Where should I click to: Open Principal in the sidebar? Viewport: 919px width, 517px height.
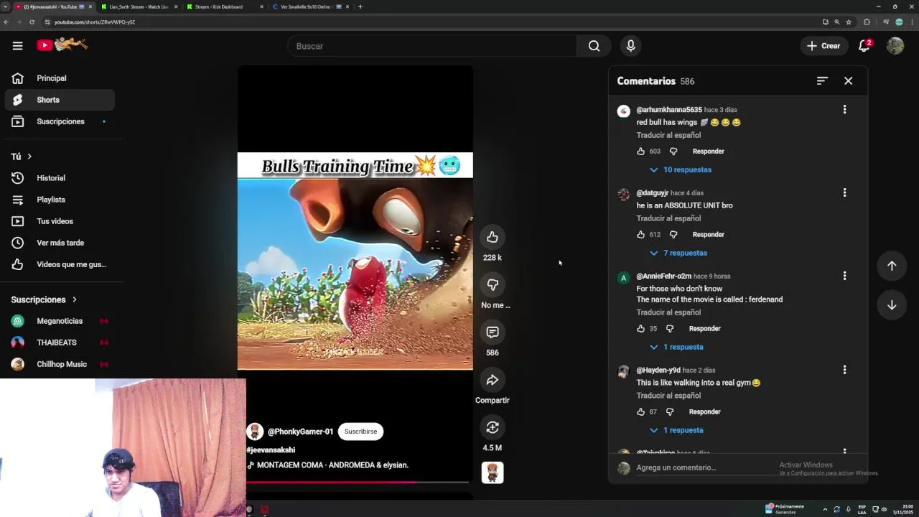(x=60, y=78)
